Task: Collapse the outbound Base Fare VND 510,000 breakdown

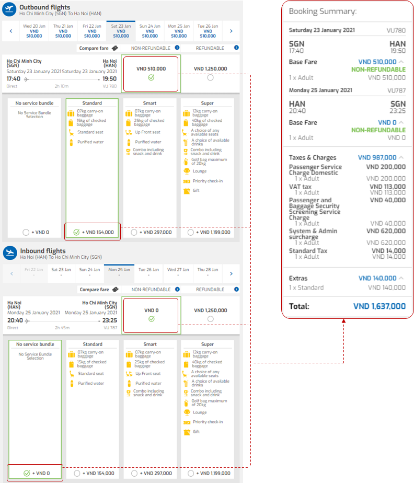Action: pyautogui.click(x=401, y=62)
